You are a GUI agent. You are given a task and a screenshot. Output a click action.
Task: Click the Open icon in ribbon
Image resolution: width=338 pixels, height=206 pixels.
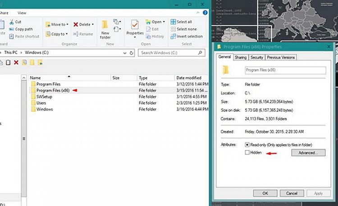tap(148, 22)
